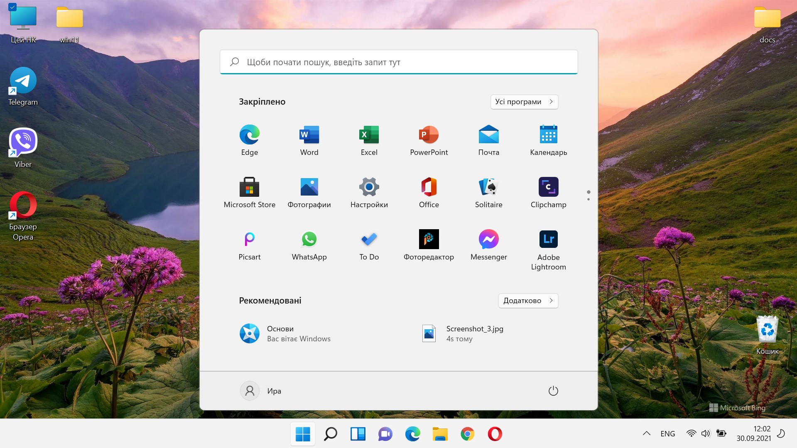797x448 pixels.
Task: Open the power options button
Action: click(553, 391)
